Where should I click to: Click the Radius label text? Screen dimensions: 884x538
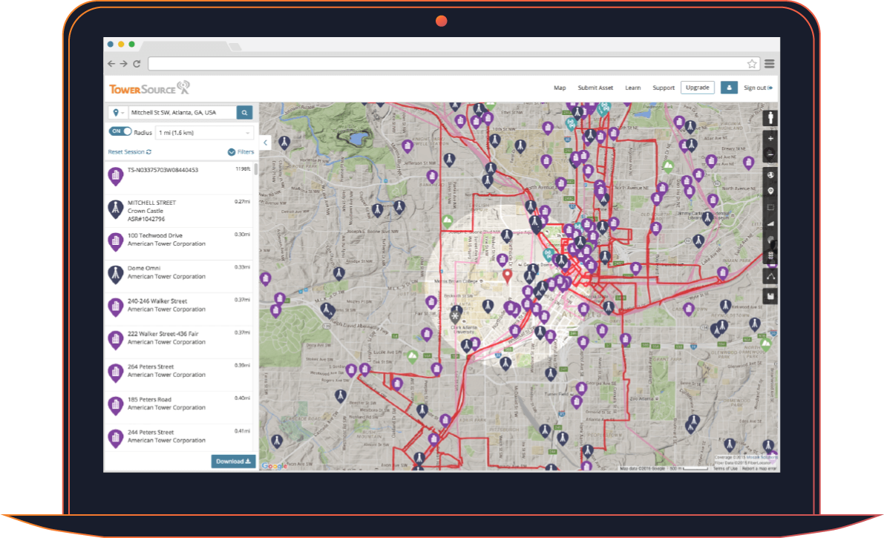tap(143, 133)
